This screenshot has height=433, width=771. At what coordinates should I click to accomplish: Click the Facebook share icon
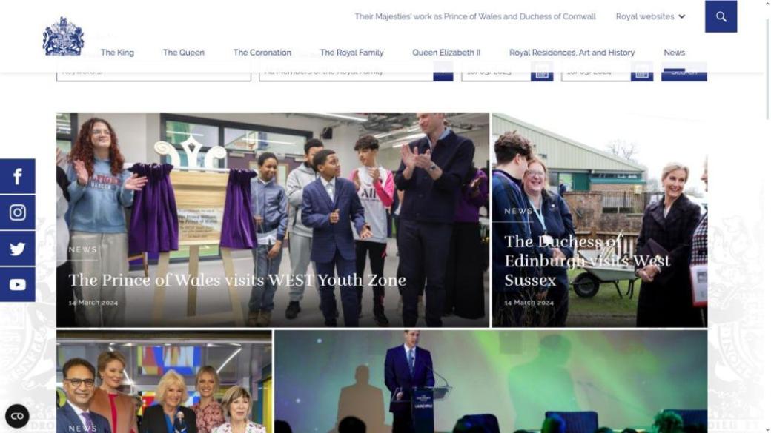coord(17,176)
